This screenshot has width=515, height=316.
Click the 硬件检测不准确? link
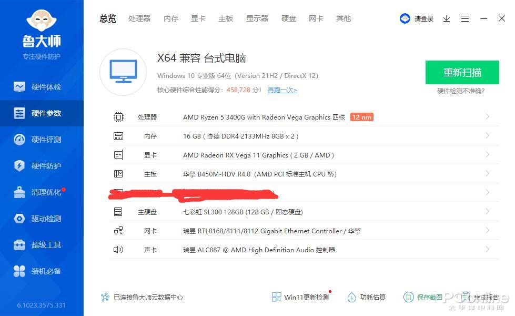pyautogui.click(x=460, y=91)
